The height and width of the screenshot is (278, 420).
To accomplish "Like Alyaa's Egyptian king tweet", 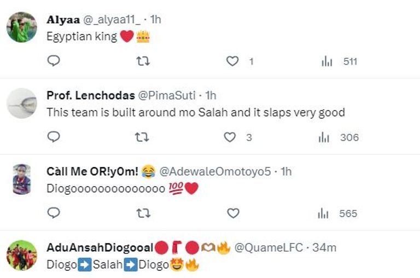I will click(232, 61).
